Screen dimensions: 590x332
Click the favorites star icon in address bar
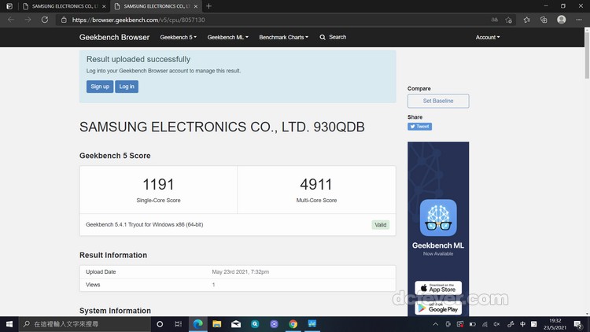[x=509, y=20]
